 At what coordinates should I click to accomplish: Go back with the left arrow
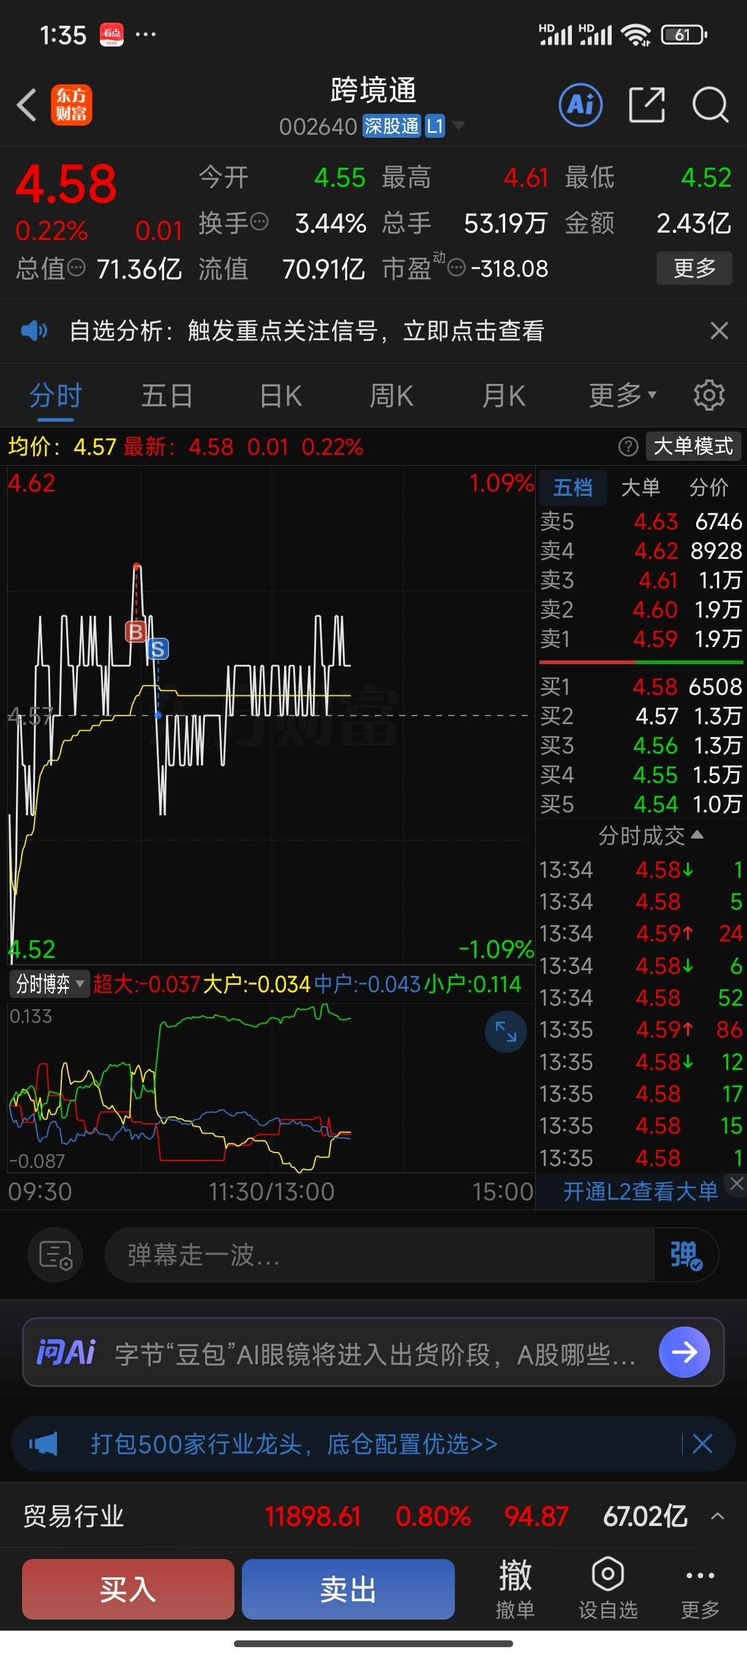27,105
